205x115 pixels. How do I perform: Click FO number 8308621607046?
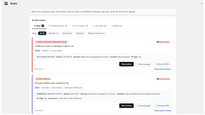click(x=48, y=57)
